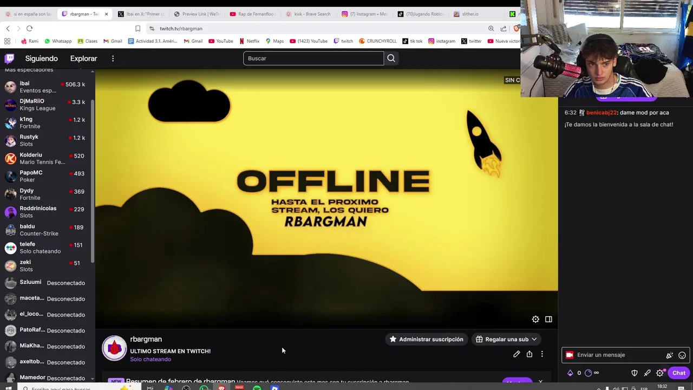Click the search magnifier button
Viewport: 693px width, 390px height.
point(391,58)
